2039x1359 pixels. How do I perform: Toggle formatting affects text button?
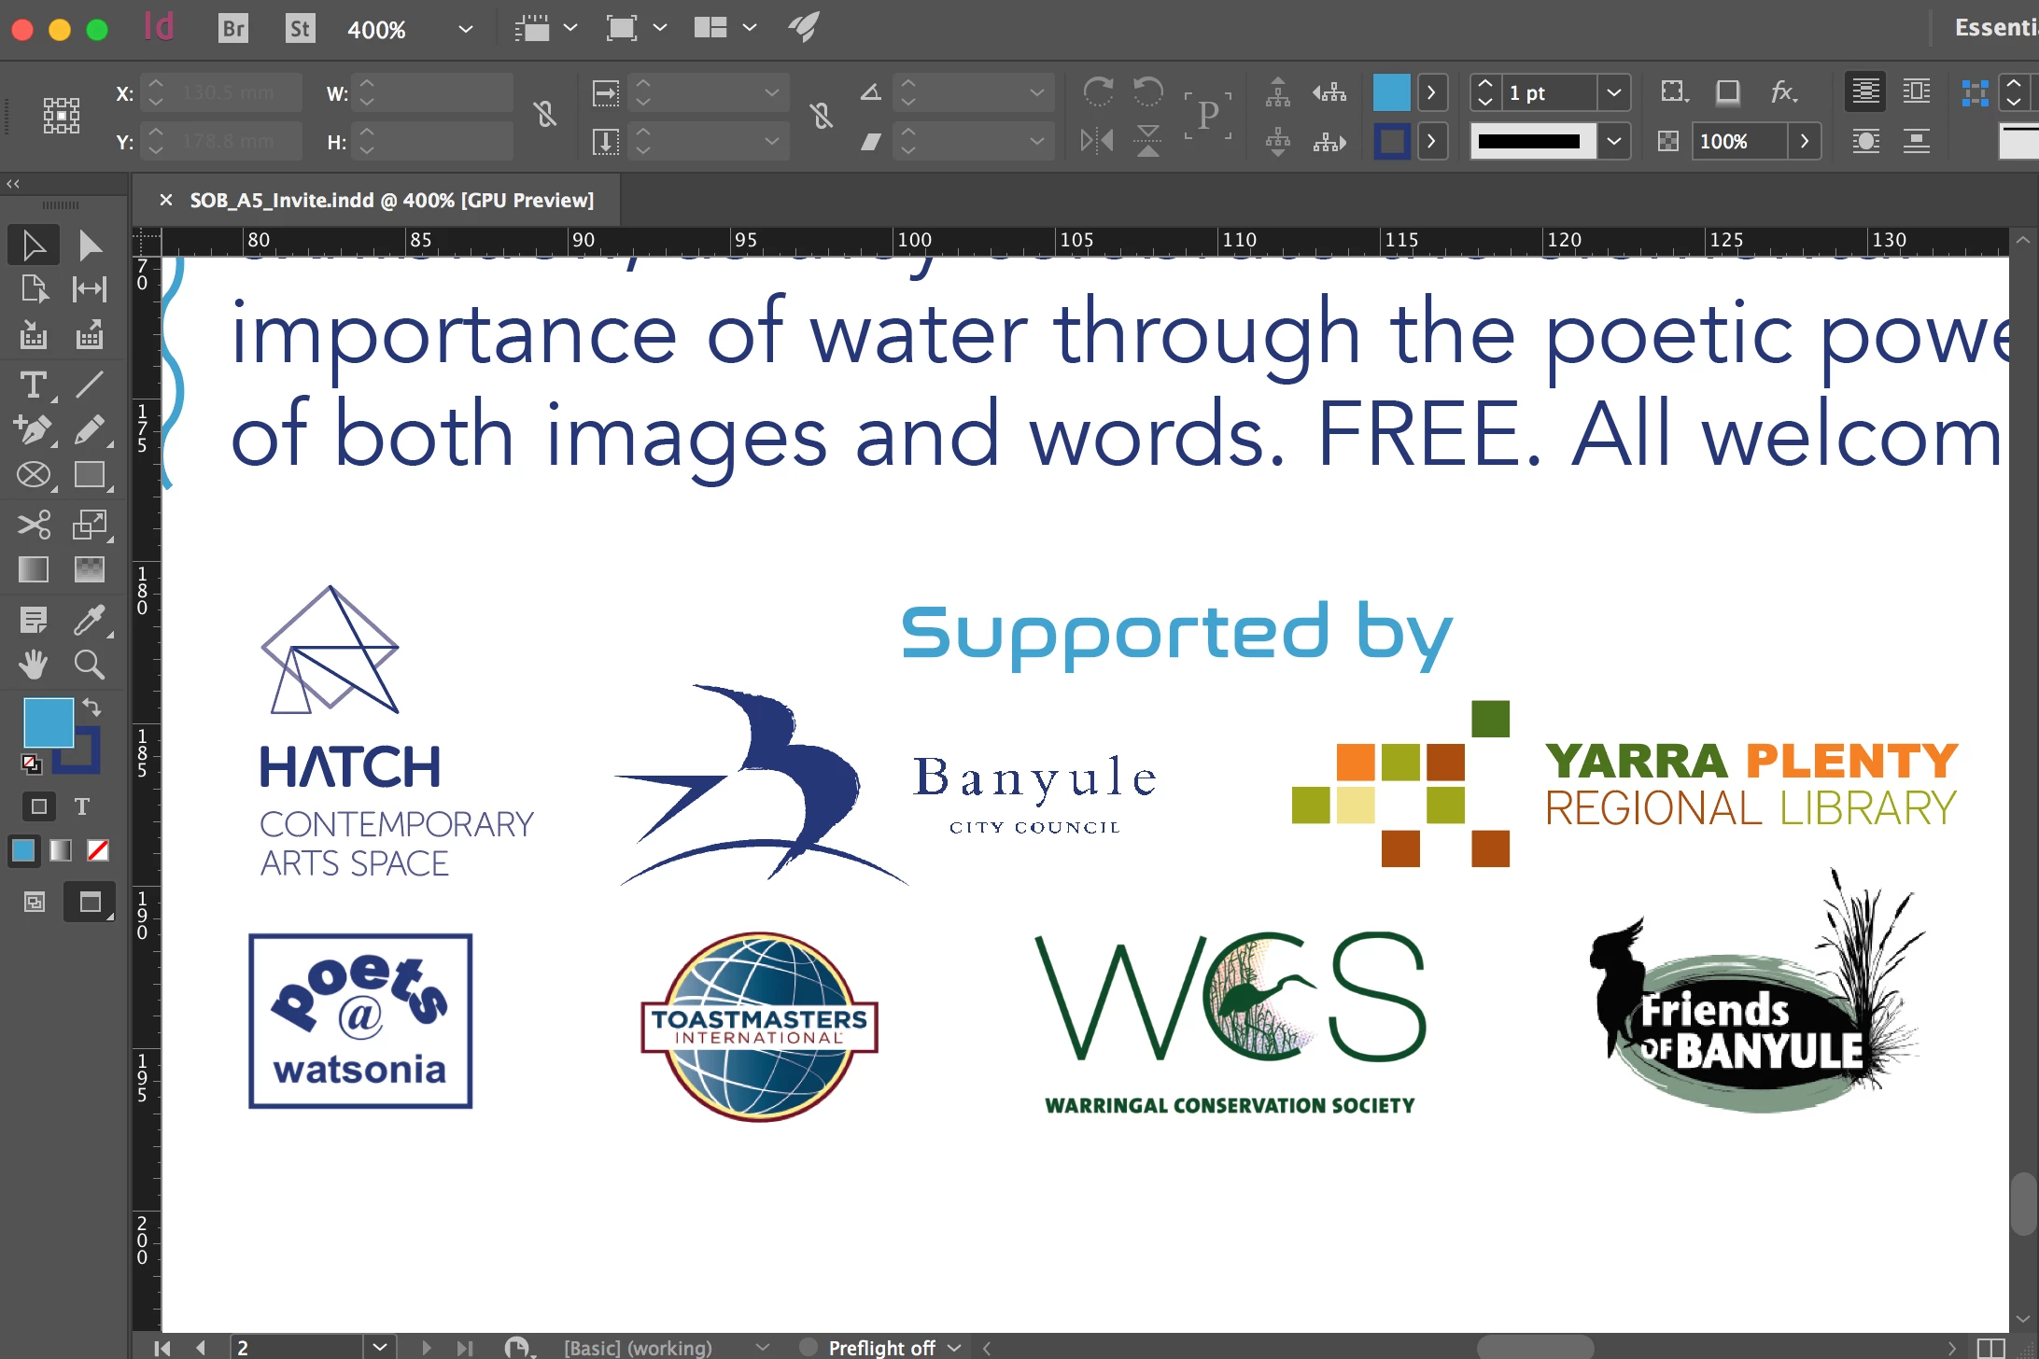coord(82,806)
